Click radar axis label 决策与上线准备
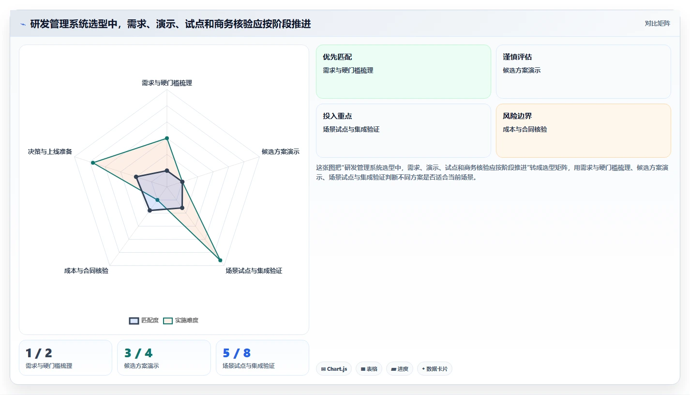690x395 pixels. point(50,152)
